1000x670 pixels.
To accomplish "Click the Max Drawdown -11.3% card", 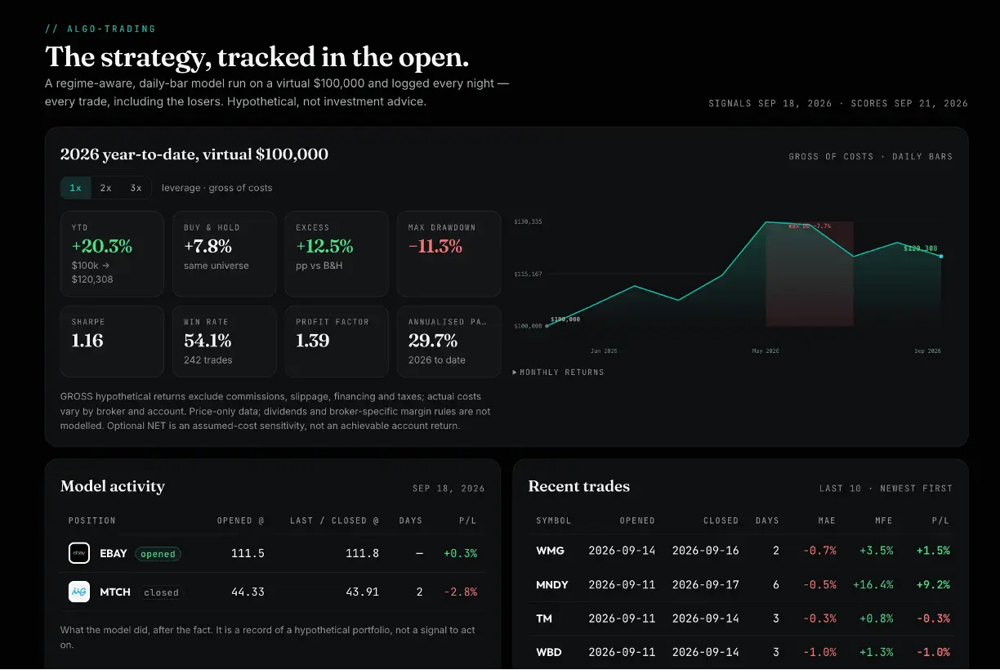I will (449, 254).
